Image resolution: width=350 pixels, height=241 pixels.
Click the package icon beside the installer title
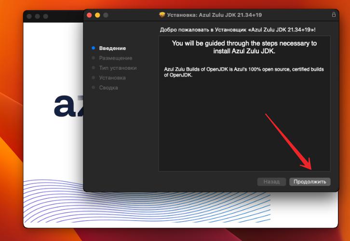click(162, 15)
